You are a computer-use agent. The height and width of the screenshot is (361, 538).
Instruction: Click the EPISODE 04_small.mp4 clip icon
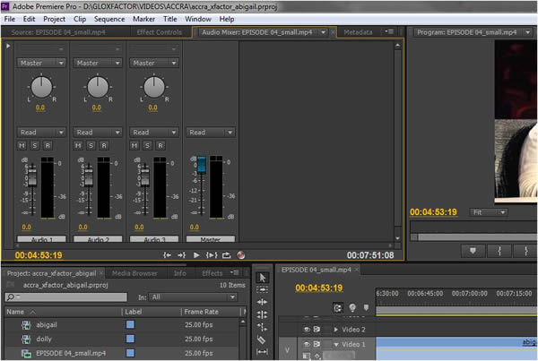pos(26,354)
